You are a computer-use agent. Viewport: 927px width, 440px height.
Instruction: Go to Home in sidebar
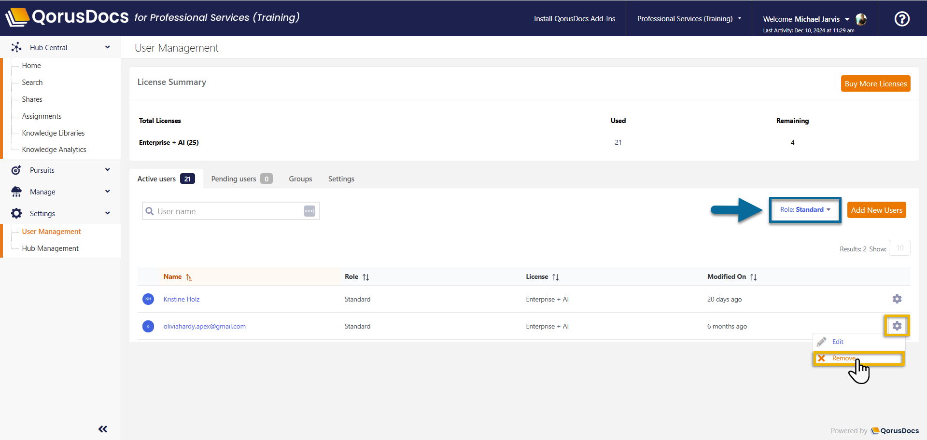tap(31, 66)
